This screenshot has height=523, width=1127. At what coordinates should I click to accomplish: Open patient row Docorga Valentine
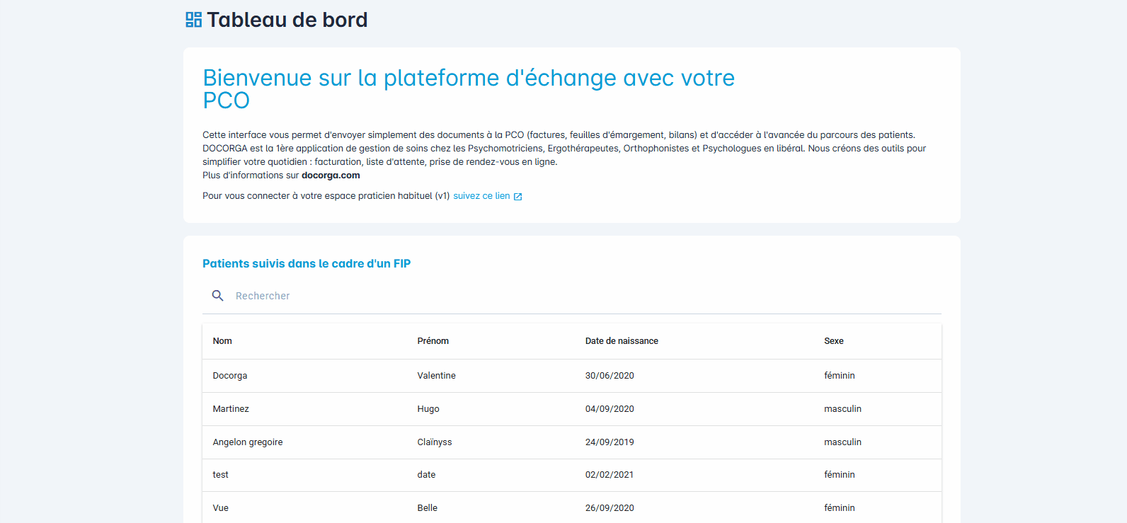click(x=572, y=376)
